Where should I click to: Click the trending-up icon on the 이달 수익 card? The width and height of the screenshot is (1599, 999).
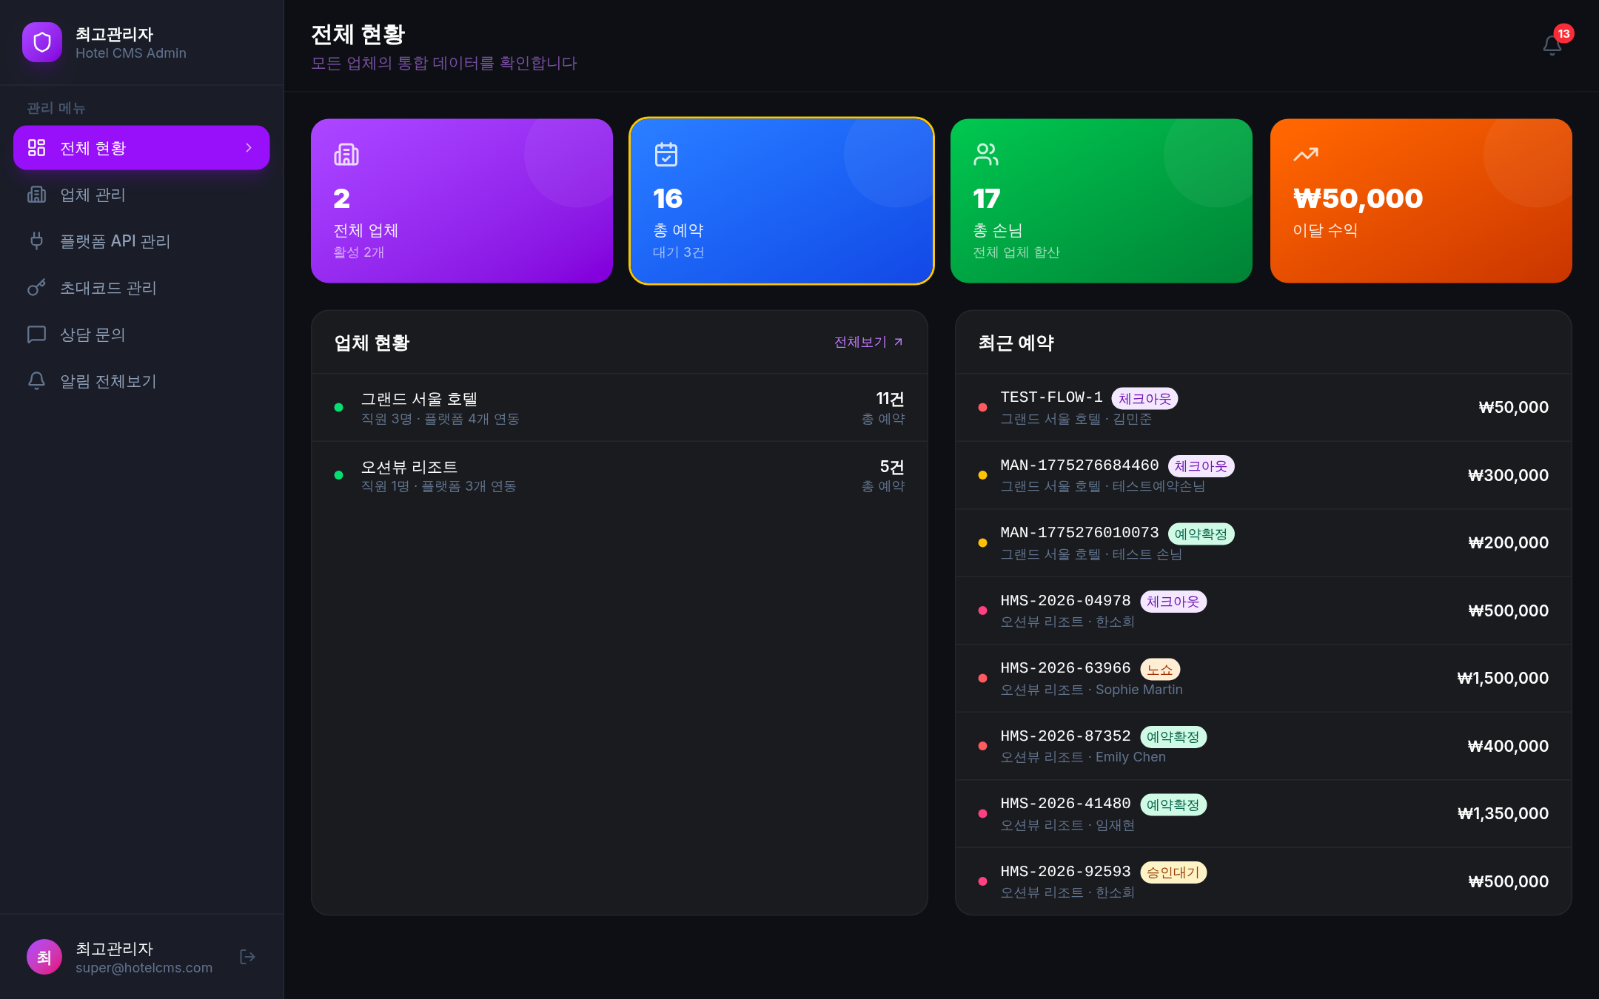[x=1306, y=155]
